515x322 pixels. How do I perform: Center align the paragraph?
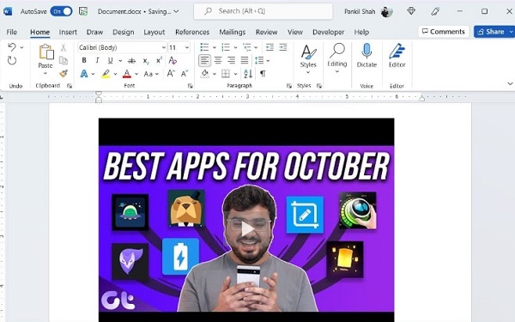[218, 60]
